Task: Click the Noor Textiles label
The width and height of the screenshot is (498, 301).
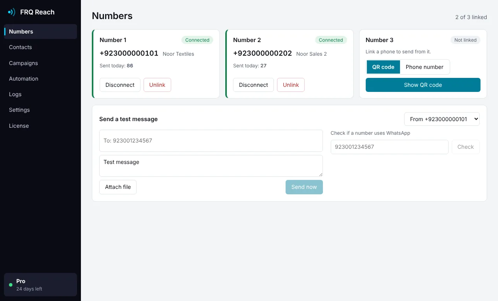Action: (x=178, y=54)
